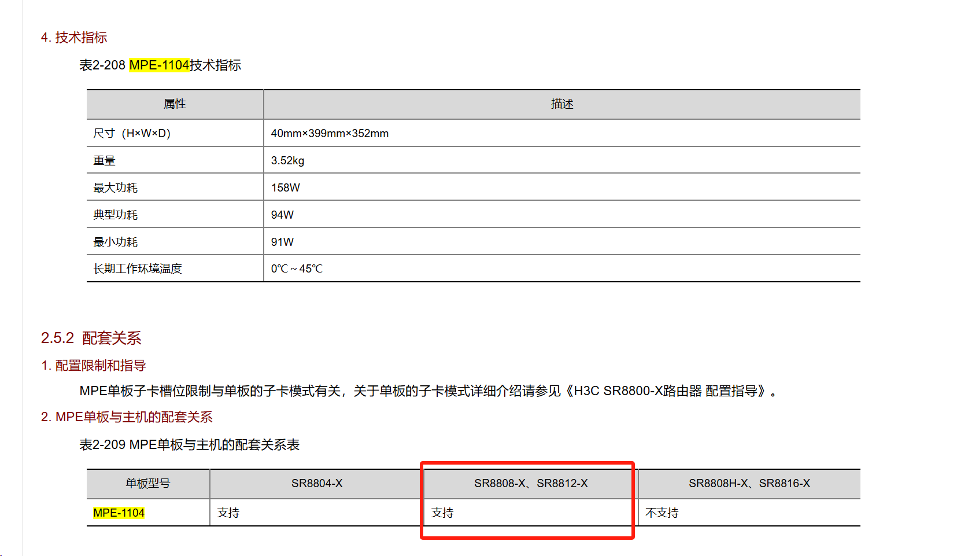Viewport: 957px width, 556px height.
Task: Click the "典型功耗" attribute cell
Action: pos(116,215)
